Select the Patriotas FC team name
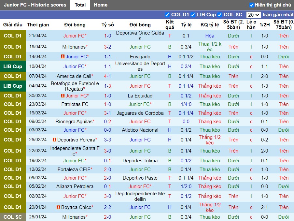This screenshot has width=294, height=221. pos(75,104)
